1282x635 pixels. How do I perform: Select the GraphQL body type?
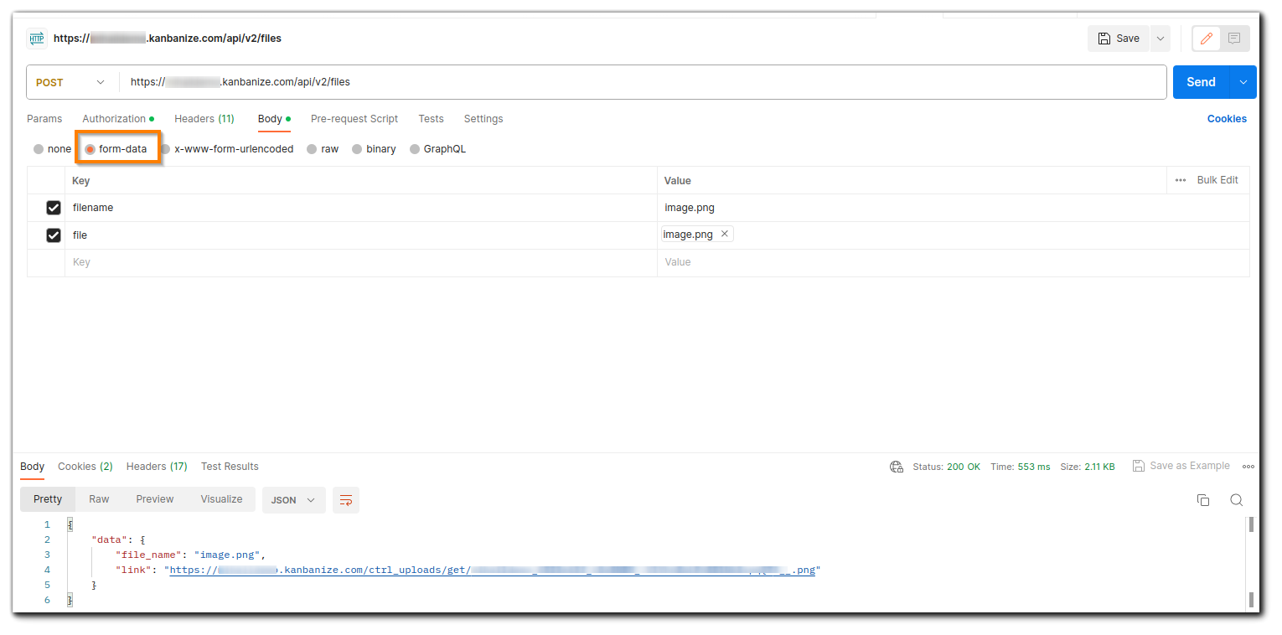(437, 149)
